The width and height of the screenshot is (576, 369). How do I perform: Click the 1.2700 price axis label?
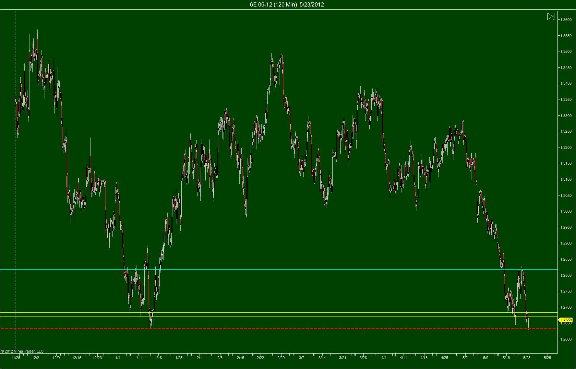tap(566, 307)
